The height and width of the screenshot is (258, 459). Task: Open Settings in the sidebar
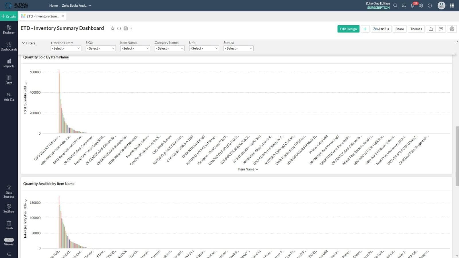[x=9, y=209]
